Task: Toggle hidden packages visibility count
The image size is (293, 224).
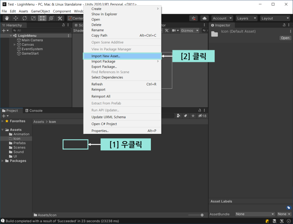Action: pyautogui.click(x=202, y=116)
